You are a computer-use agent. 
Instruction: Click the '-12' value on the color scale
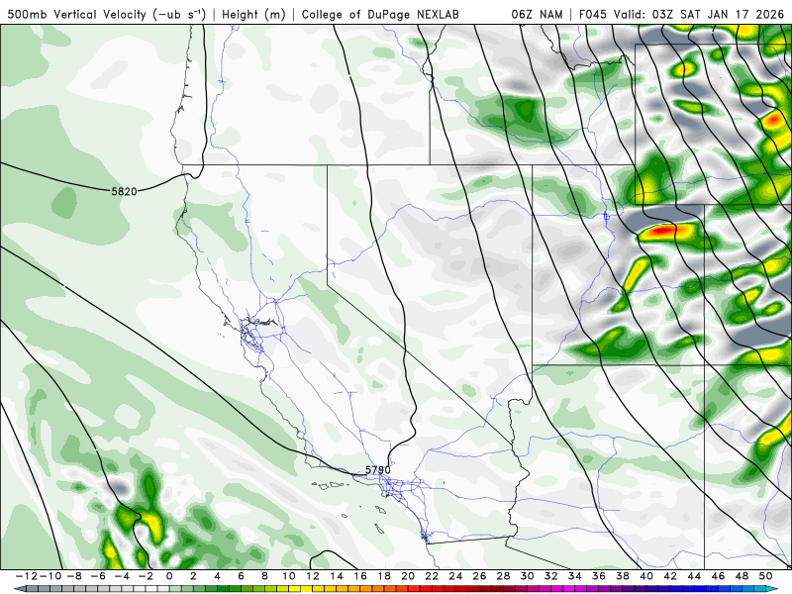click(x=26, y=576)
